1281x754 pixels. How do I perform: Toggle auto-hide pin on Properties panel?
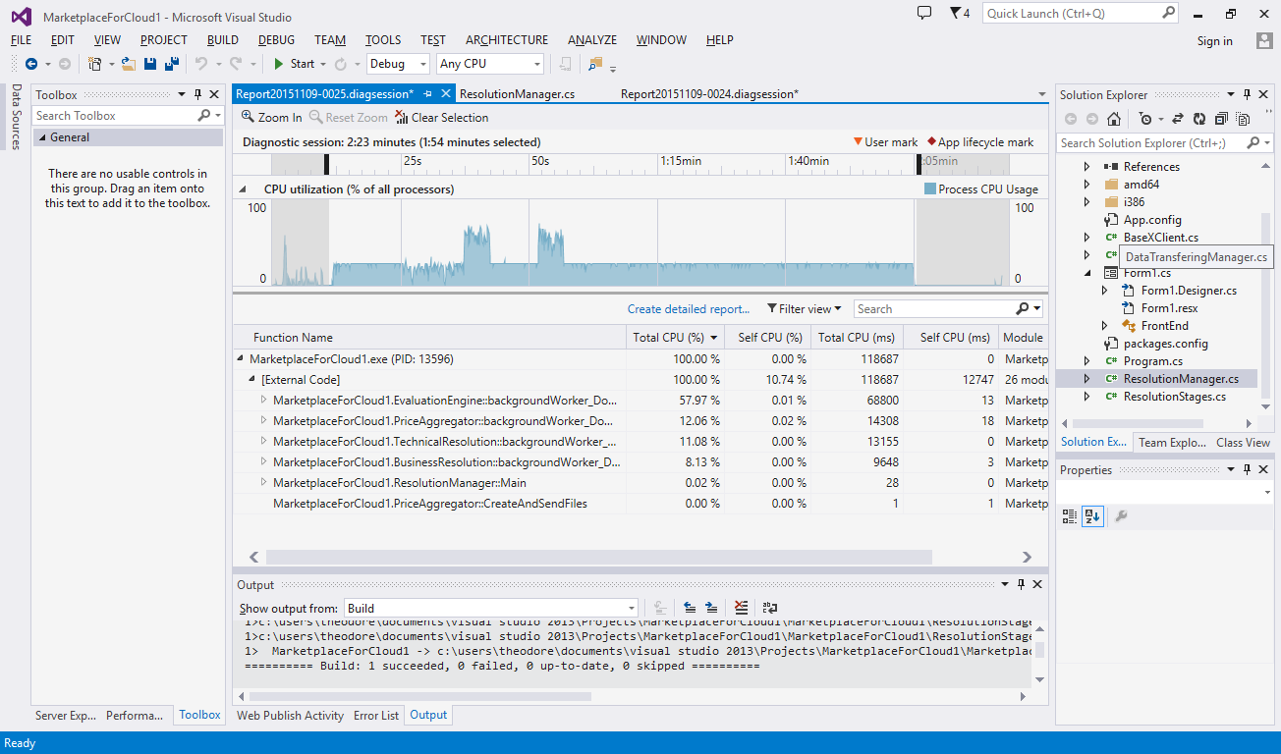(x=1247, y=470)
